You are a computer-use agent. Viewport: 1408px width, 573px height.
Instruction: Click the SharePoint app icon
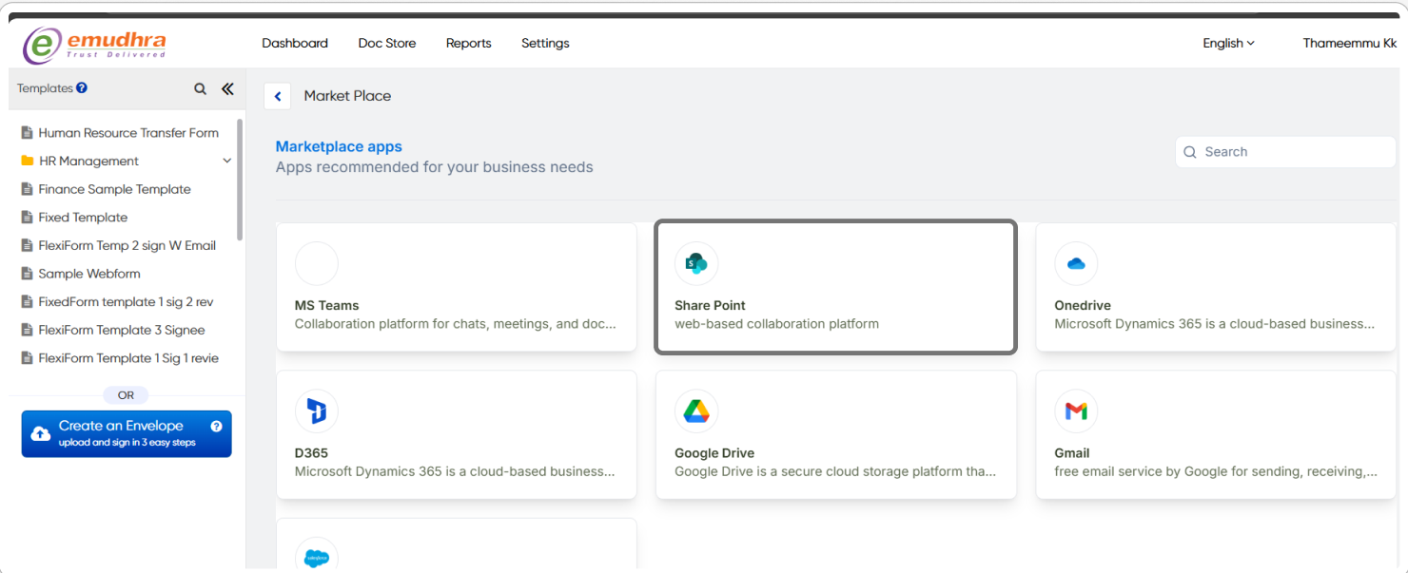tap(696, 263)
